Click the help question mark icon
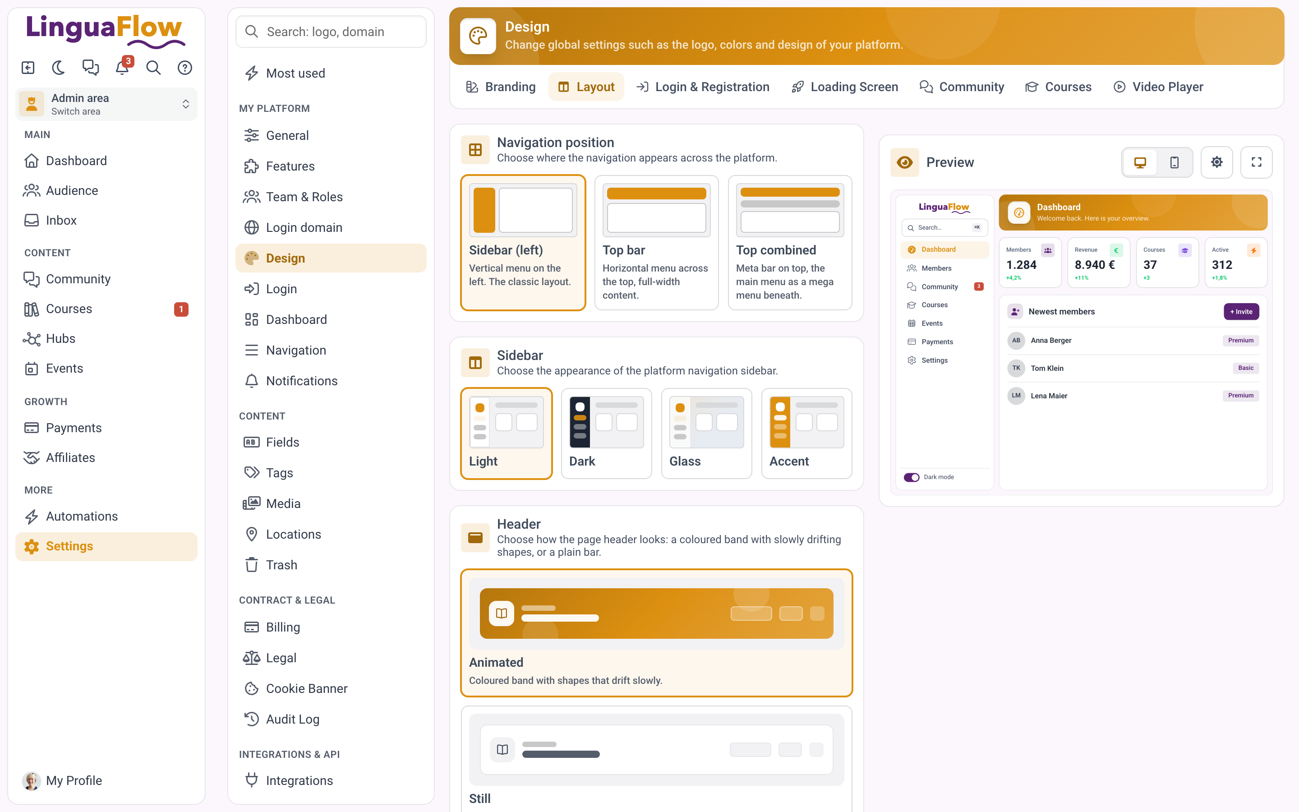This screenshot has width=1299, height=812. pos(184,68)
